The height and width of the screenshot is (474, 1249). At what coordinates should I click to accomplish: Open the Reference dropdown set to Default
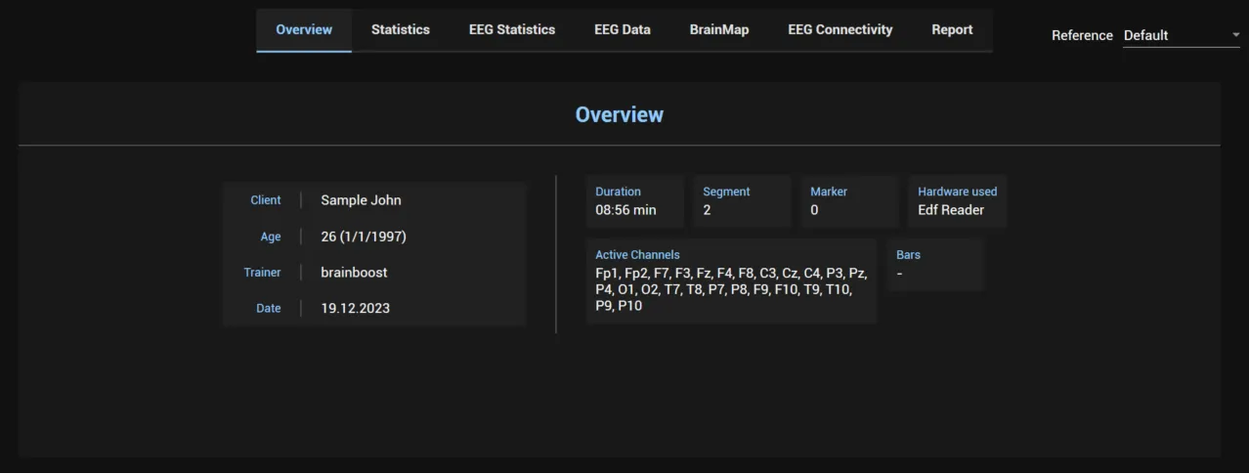coord(1182,35)
